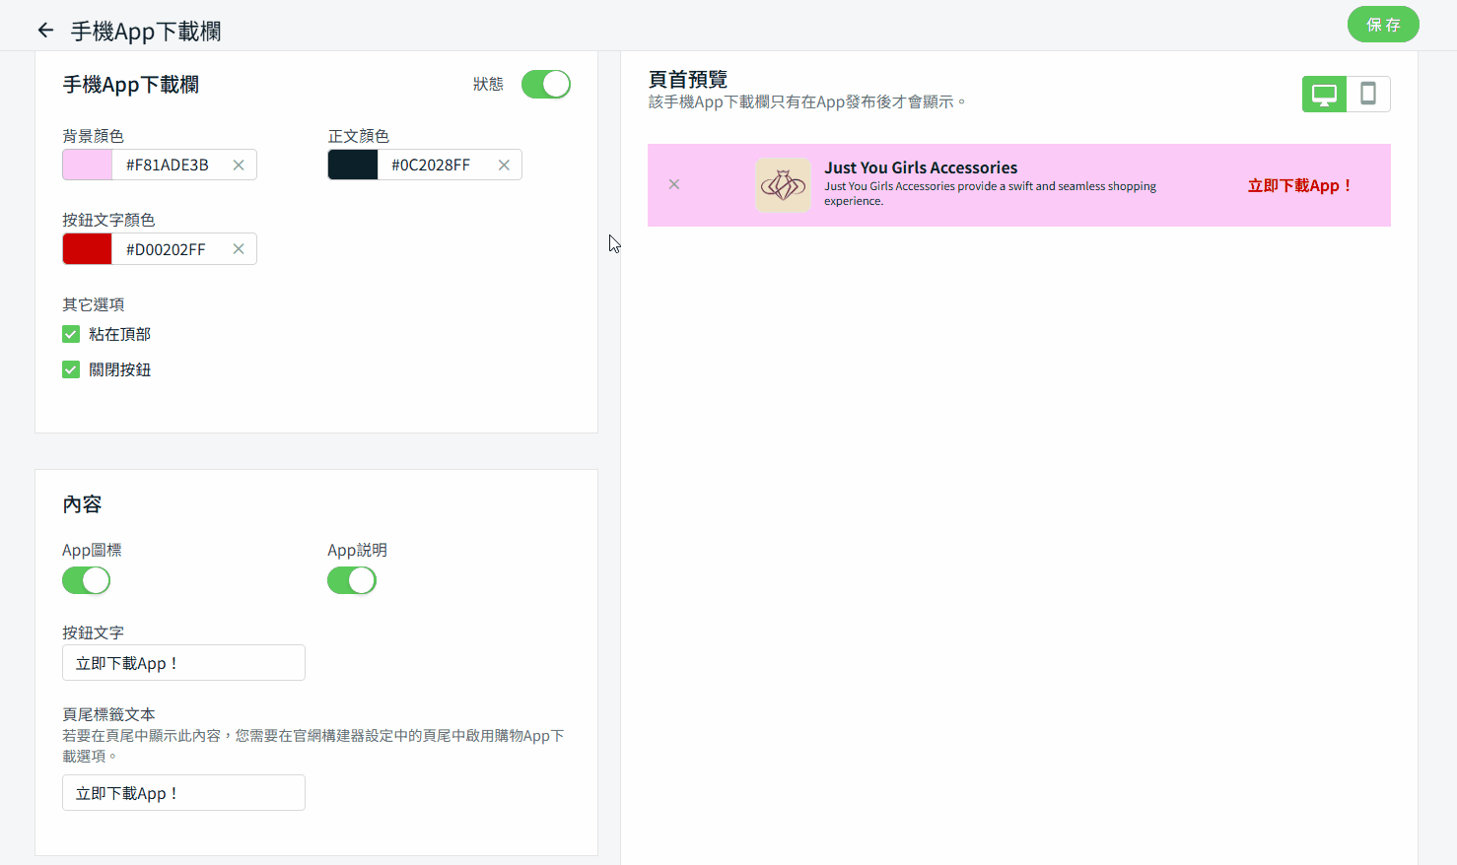Clear the background color value
Image resolution: width=1457 pixels, height=865 pixels.
tap(239, 166)
